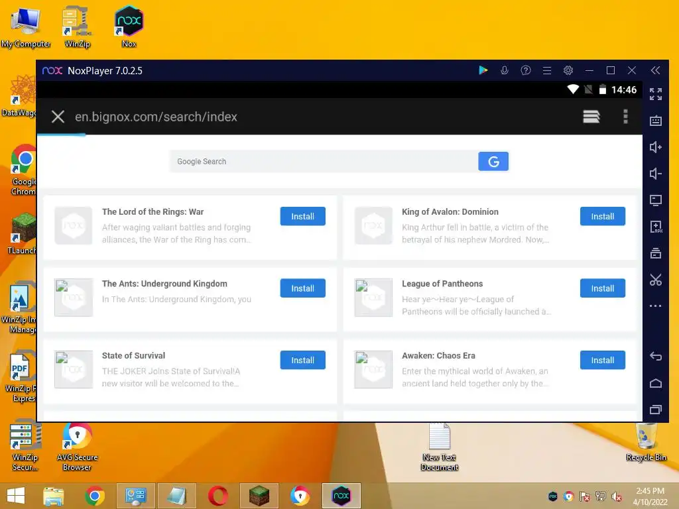This screenshot has height=509, width=679.
Task: Click the King of Avalon app thumbnail
Action: pos(373,225)
